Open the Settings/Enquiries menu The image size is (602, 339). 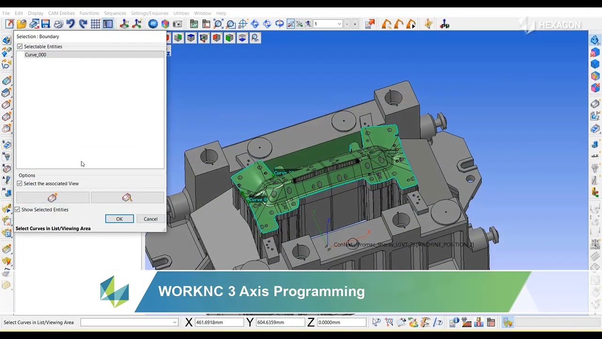pyautogui.click(x=150, y=13)
